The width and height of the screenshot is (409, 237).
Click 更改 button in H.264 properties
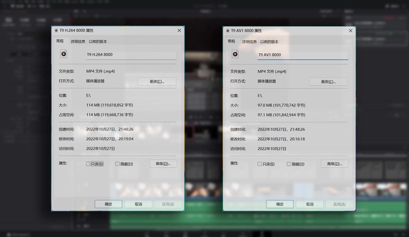157,81
